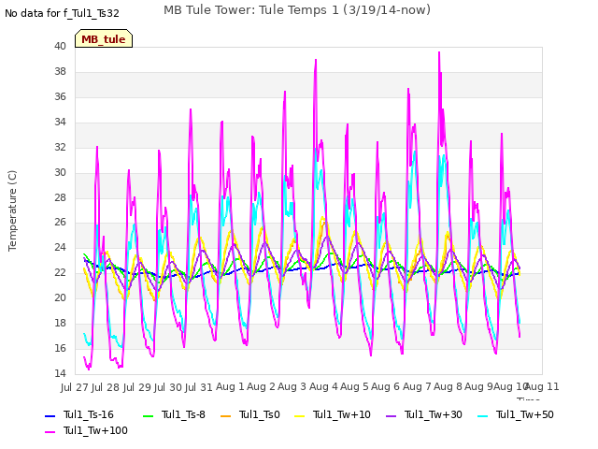Click the y-axis value 28

point(60,197)
